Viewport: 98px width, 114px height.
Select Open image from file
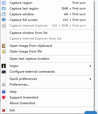click(47, 51)
